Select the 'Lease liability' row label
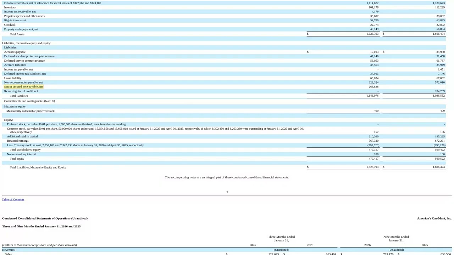This screenshot has height=255, width=454. [x=12, y=78]
